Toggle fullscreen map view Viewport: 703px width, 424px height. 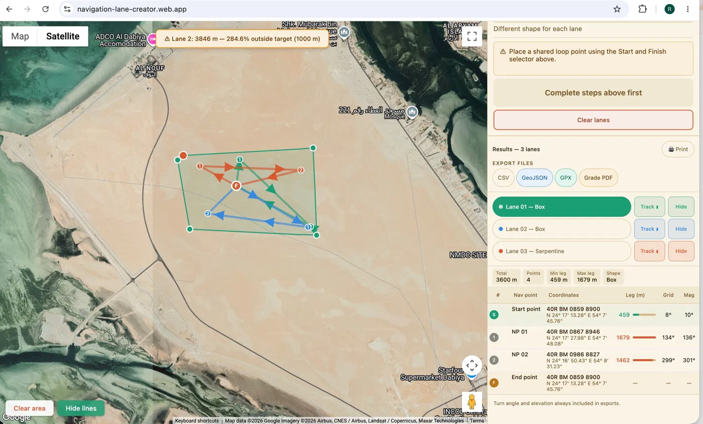pyautogui.click(x=472, y=36)
